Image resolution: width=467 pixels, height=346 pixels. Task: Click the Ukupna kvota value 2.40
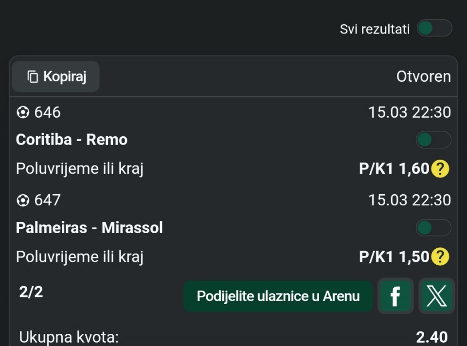point(431,337)
